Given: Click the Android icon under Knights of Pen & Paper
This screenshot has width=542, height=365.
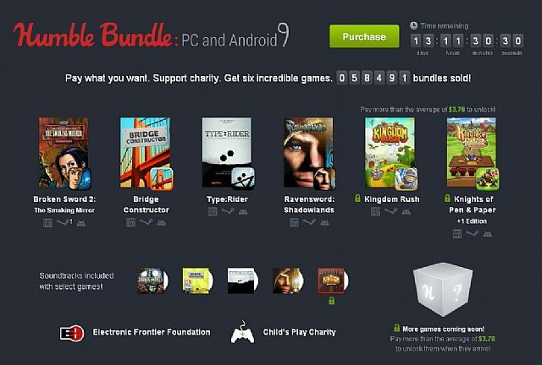Looking at the screenshot, I should pos(488,234).
